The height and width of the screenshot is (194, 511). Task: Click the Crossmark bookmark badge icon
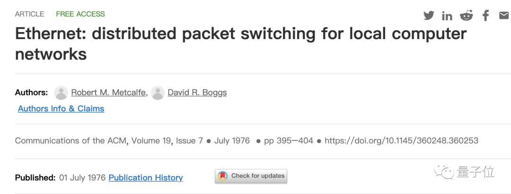coord(222,176)
